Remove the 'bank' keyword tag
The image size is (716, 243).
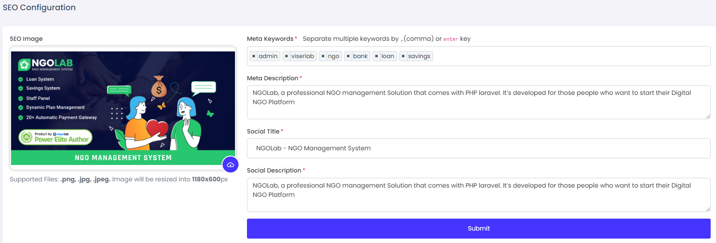pos(348,56)
